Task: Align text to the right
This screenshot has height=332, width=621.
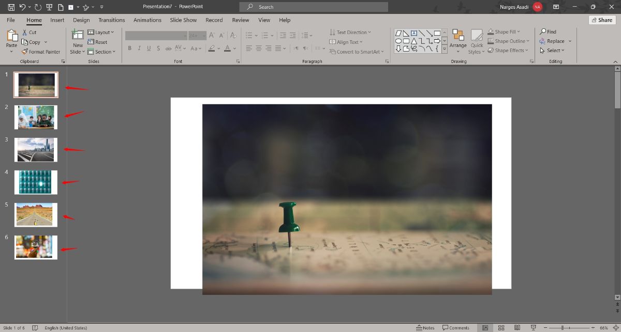Action: [269, 49]
